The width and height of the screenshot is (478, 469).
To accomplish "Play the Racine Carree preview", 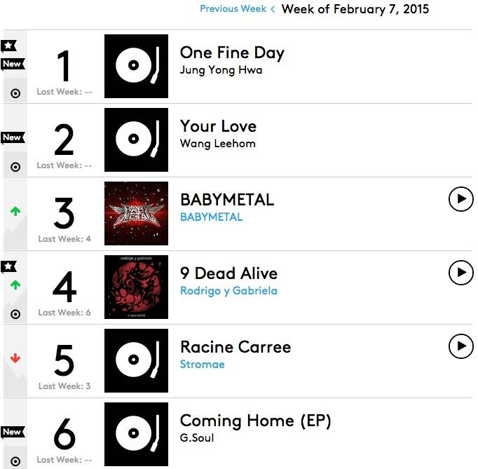I will (460, 346).
